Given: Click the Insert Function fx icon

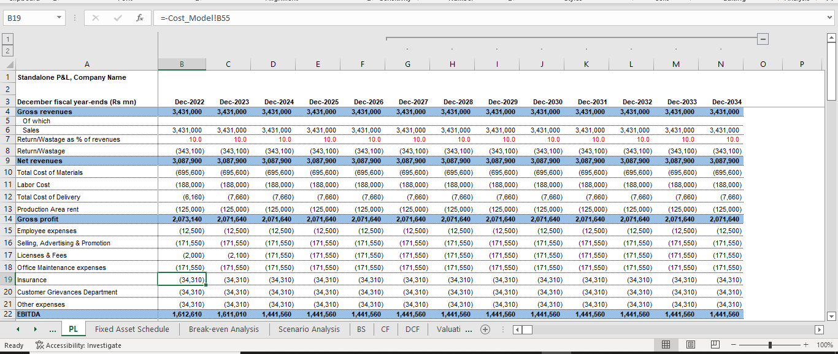Looking at the screenshot, I should click(x=139, y=17).
